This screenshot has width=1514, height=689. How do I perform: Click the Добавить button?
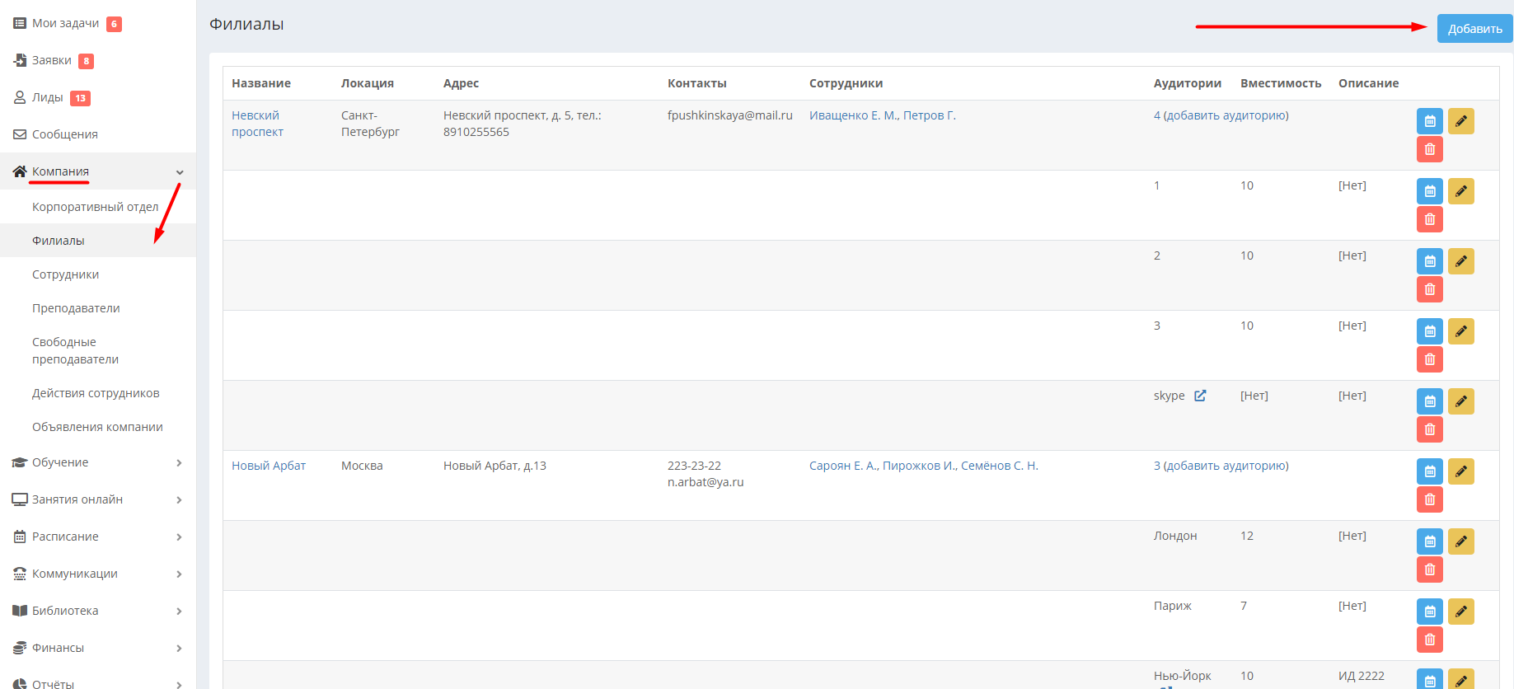[1474, 29]
